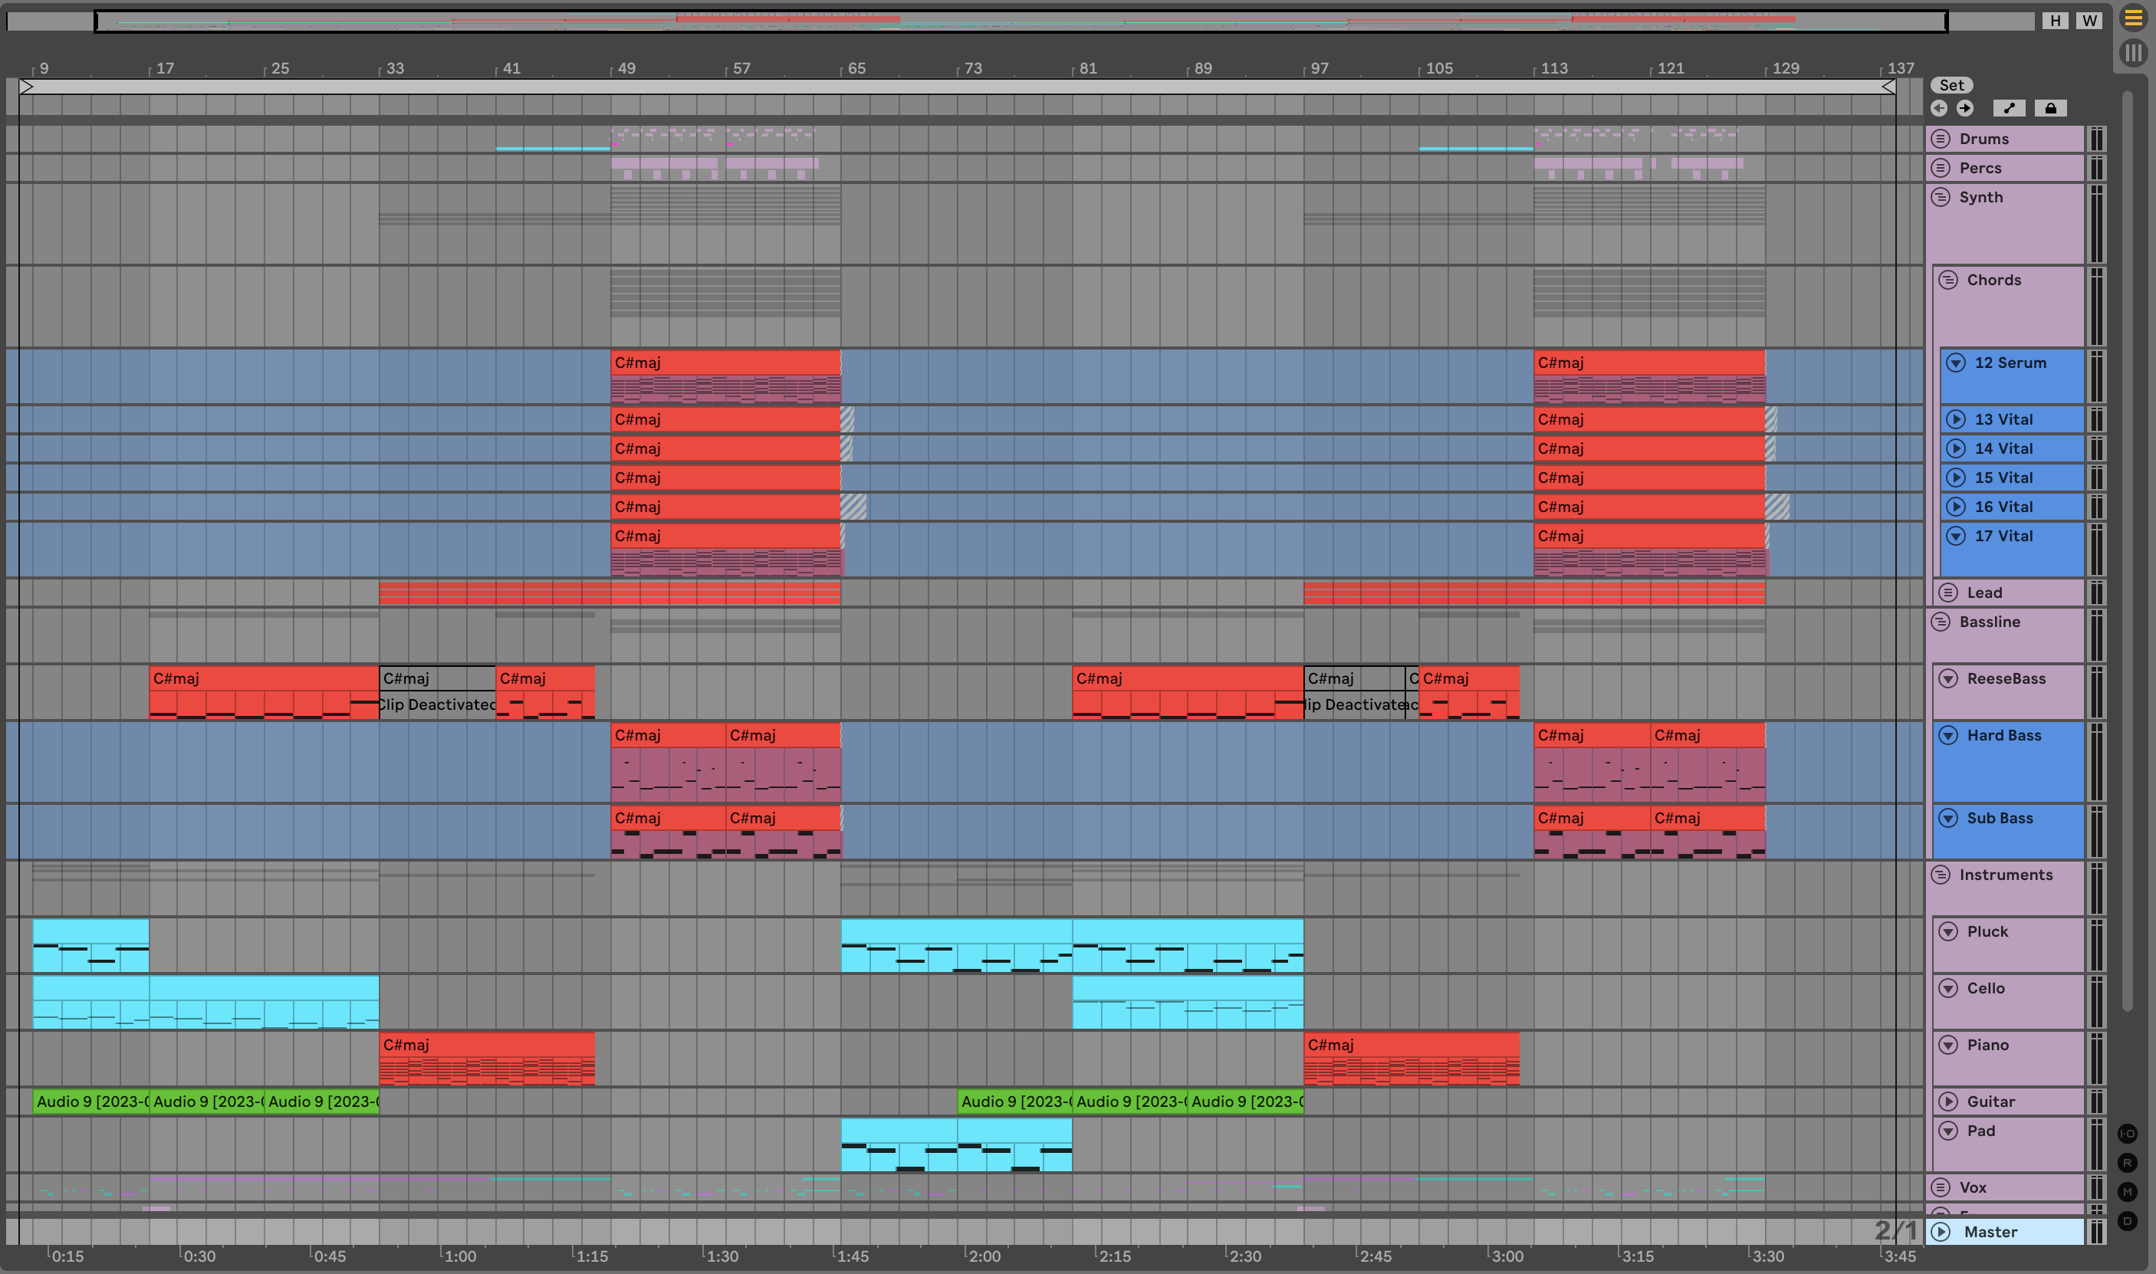Jump to next locator arrow
This screenshot has width=2156, height=1274.
1965,108
